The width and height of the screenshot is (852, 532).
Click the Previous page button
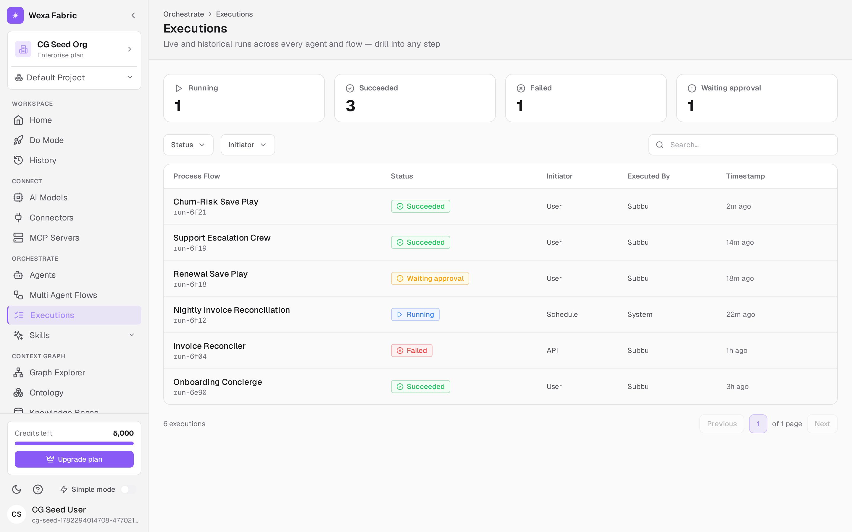[721, 424]
